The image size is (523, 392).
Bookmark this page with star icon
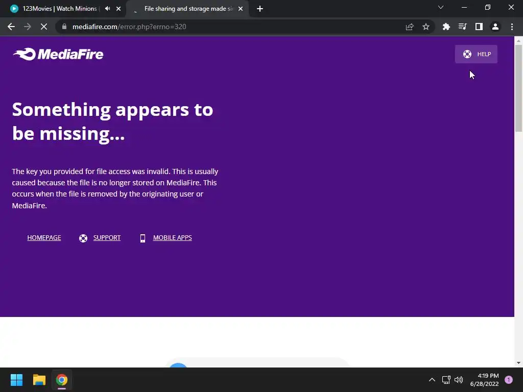pyautogui.click(x=426, y=27)
